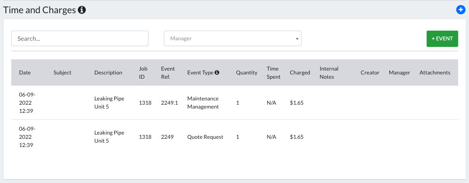Screen dimensions: 469x183
Task: Click the Attachments column header
Action: click(x=435, y=73)
